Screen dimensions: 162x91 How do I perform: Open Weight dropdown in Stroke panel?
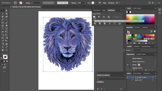(x=142, y=50)
